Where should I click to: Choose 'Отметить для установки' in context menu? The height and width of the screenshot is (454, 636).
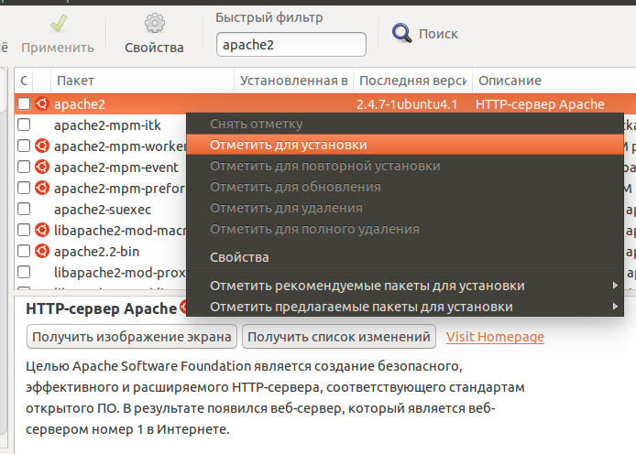405,145
